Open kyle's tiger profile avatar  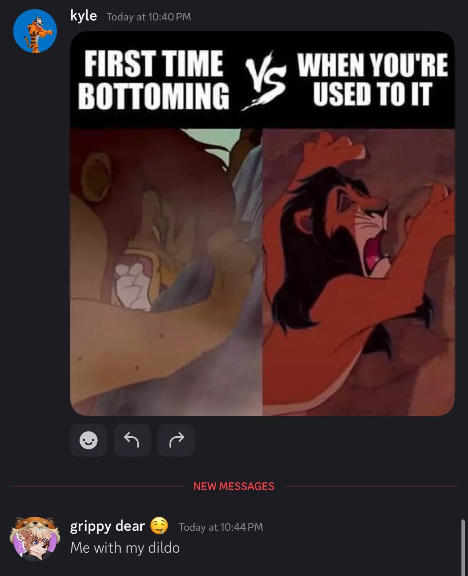click(x=35, y=31)
